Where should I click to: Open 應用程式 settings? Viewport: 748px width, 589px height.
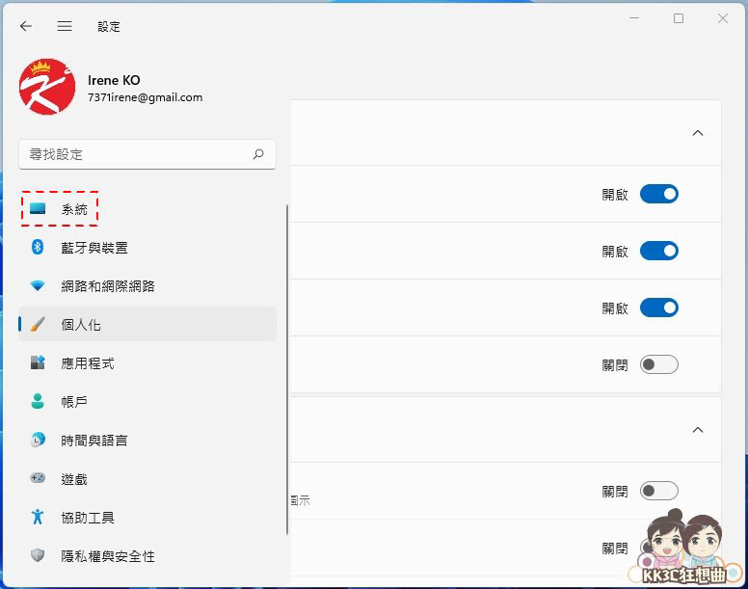[x=147, y=362]
